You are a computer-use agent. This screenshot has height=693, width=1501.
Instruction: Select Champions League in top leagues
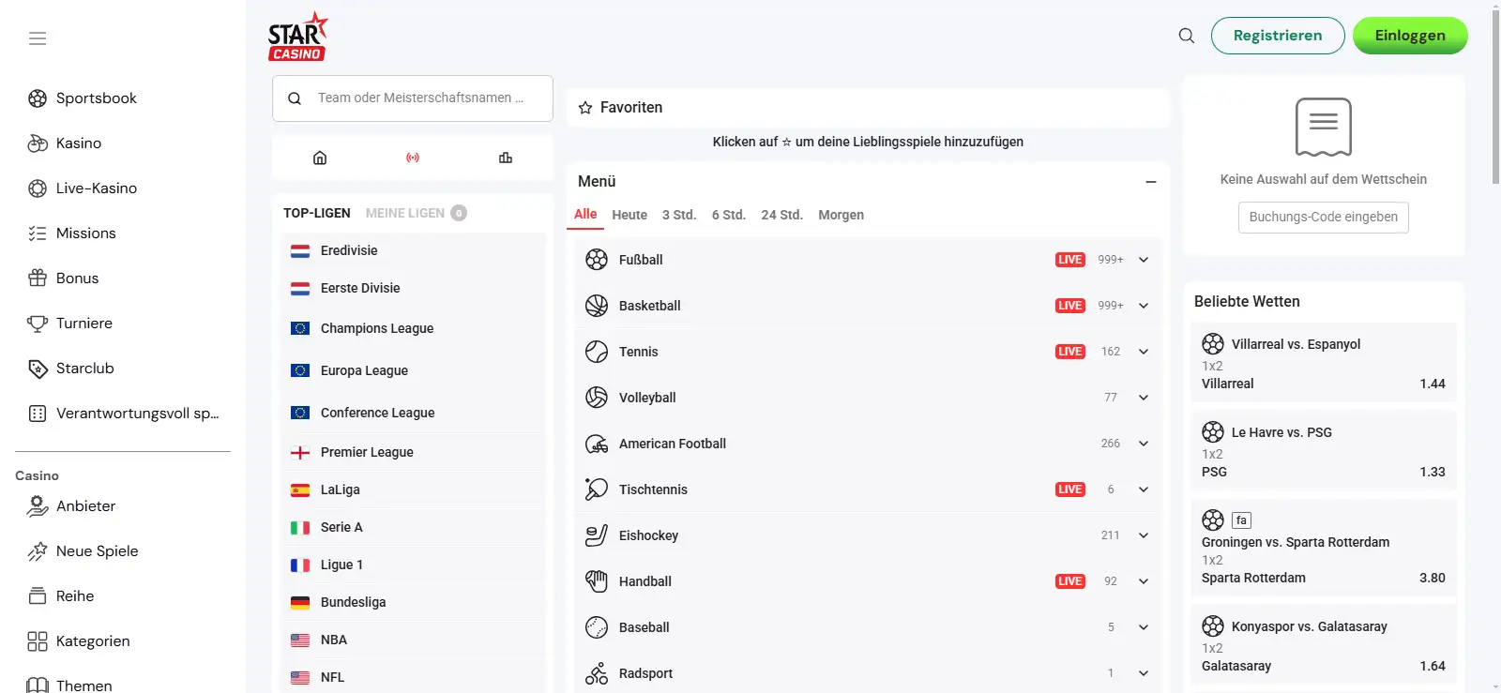[413, 328]
